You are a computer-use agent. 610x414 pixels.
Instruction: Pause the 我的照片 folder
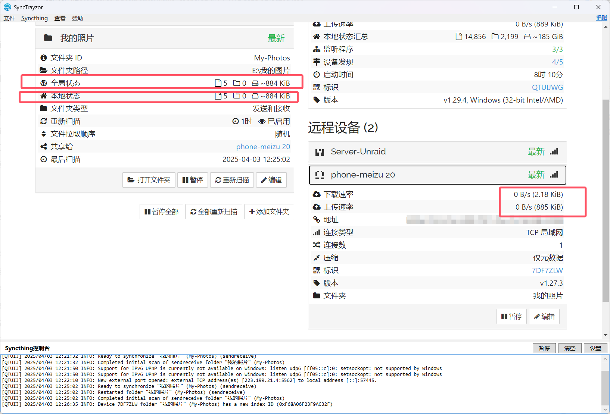click(193, 180)
